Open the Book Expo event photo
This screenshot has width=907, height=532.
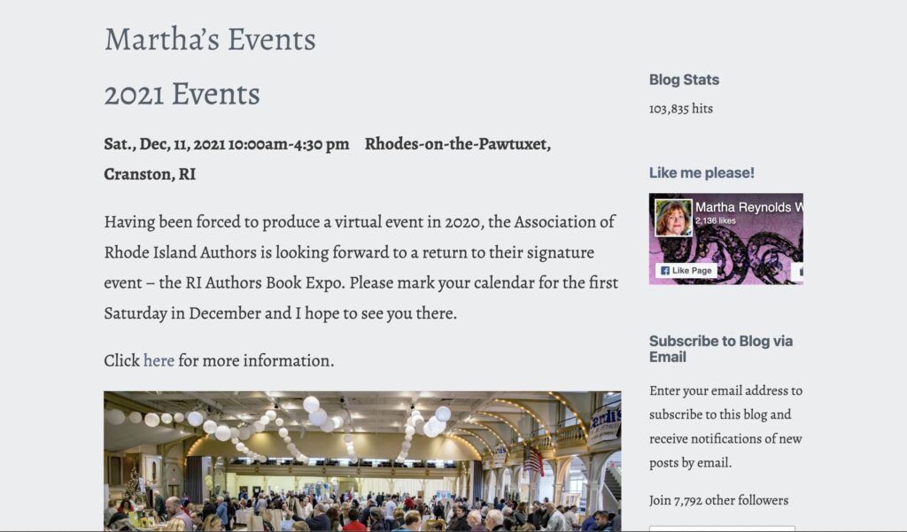click(x=362, y=461)
